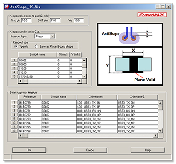Click the Symbol name header in upper table
The height and width of the screenshot is (164, 176).
37,55
